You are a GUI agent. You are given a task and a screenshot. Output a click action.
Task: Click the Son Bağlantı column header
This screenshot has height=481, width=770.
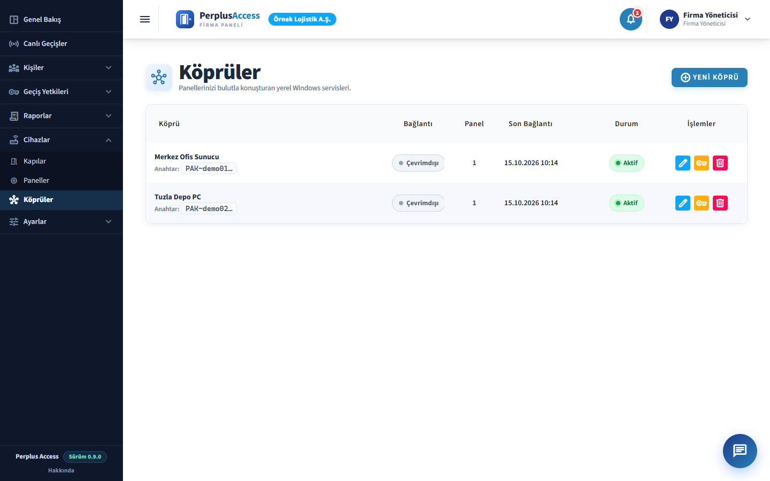click(530, 124)
